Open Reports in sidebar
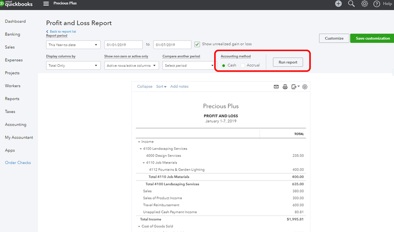This screenshot has width=394, height=232. (x=12, y=99)
